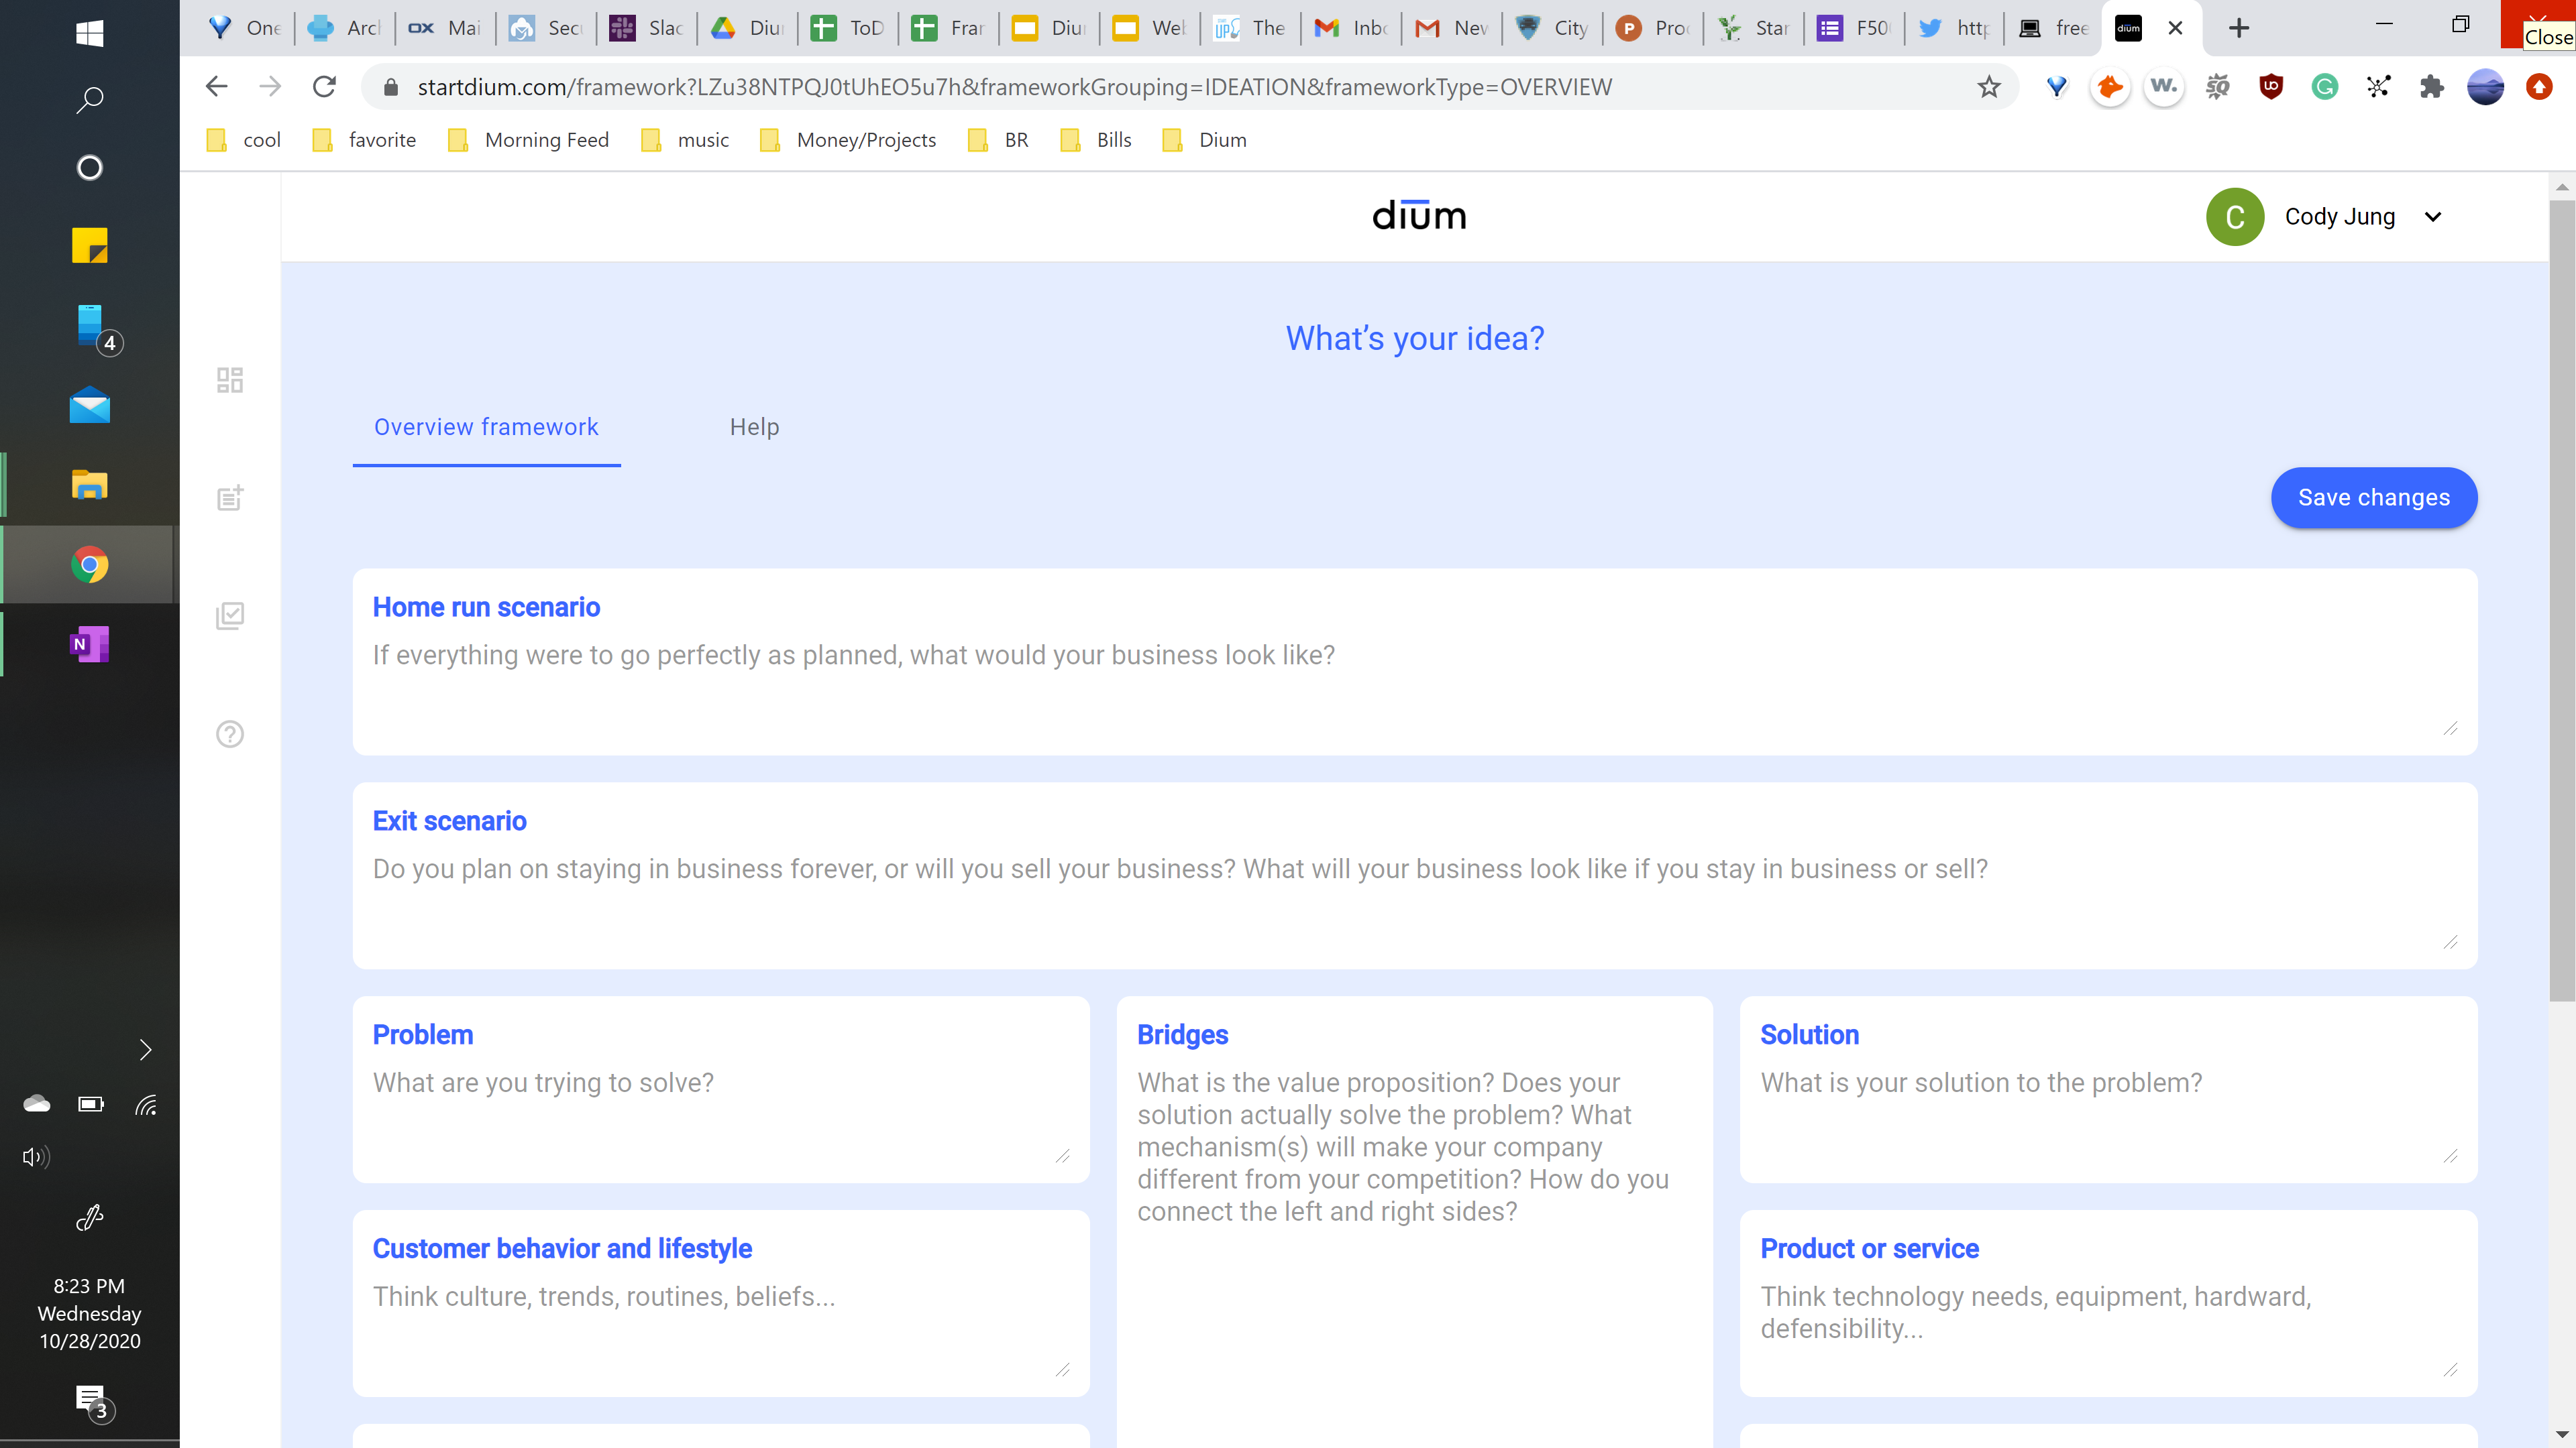The width and height of the screenshot is (2576, 1448).
Task: Expand Cody Jung account dropdown
Action: coord(2433,217)
